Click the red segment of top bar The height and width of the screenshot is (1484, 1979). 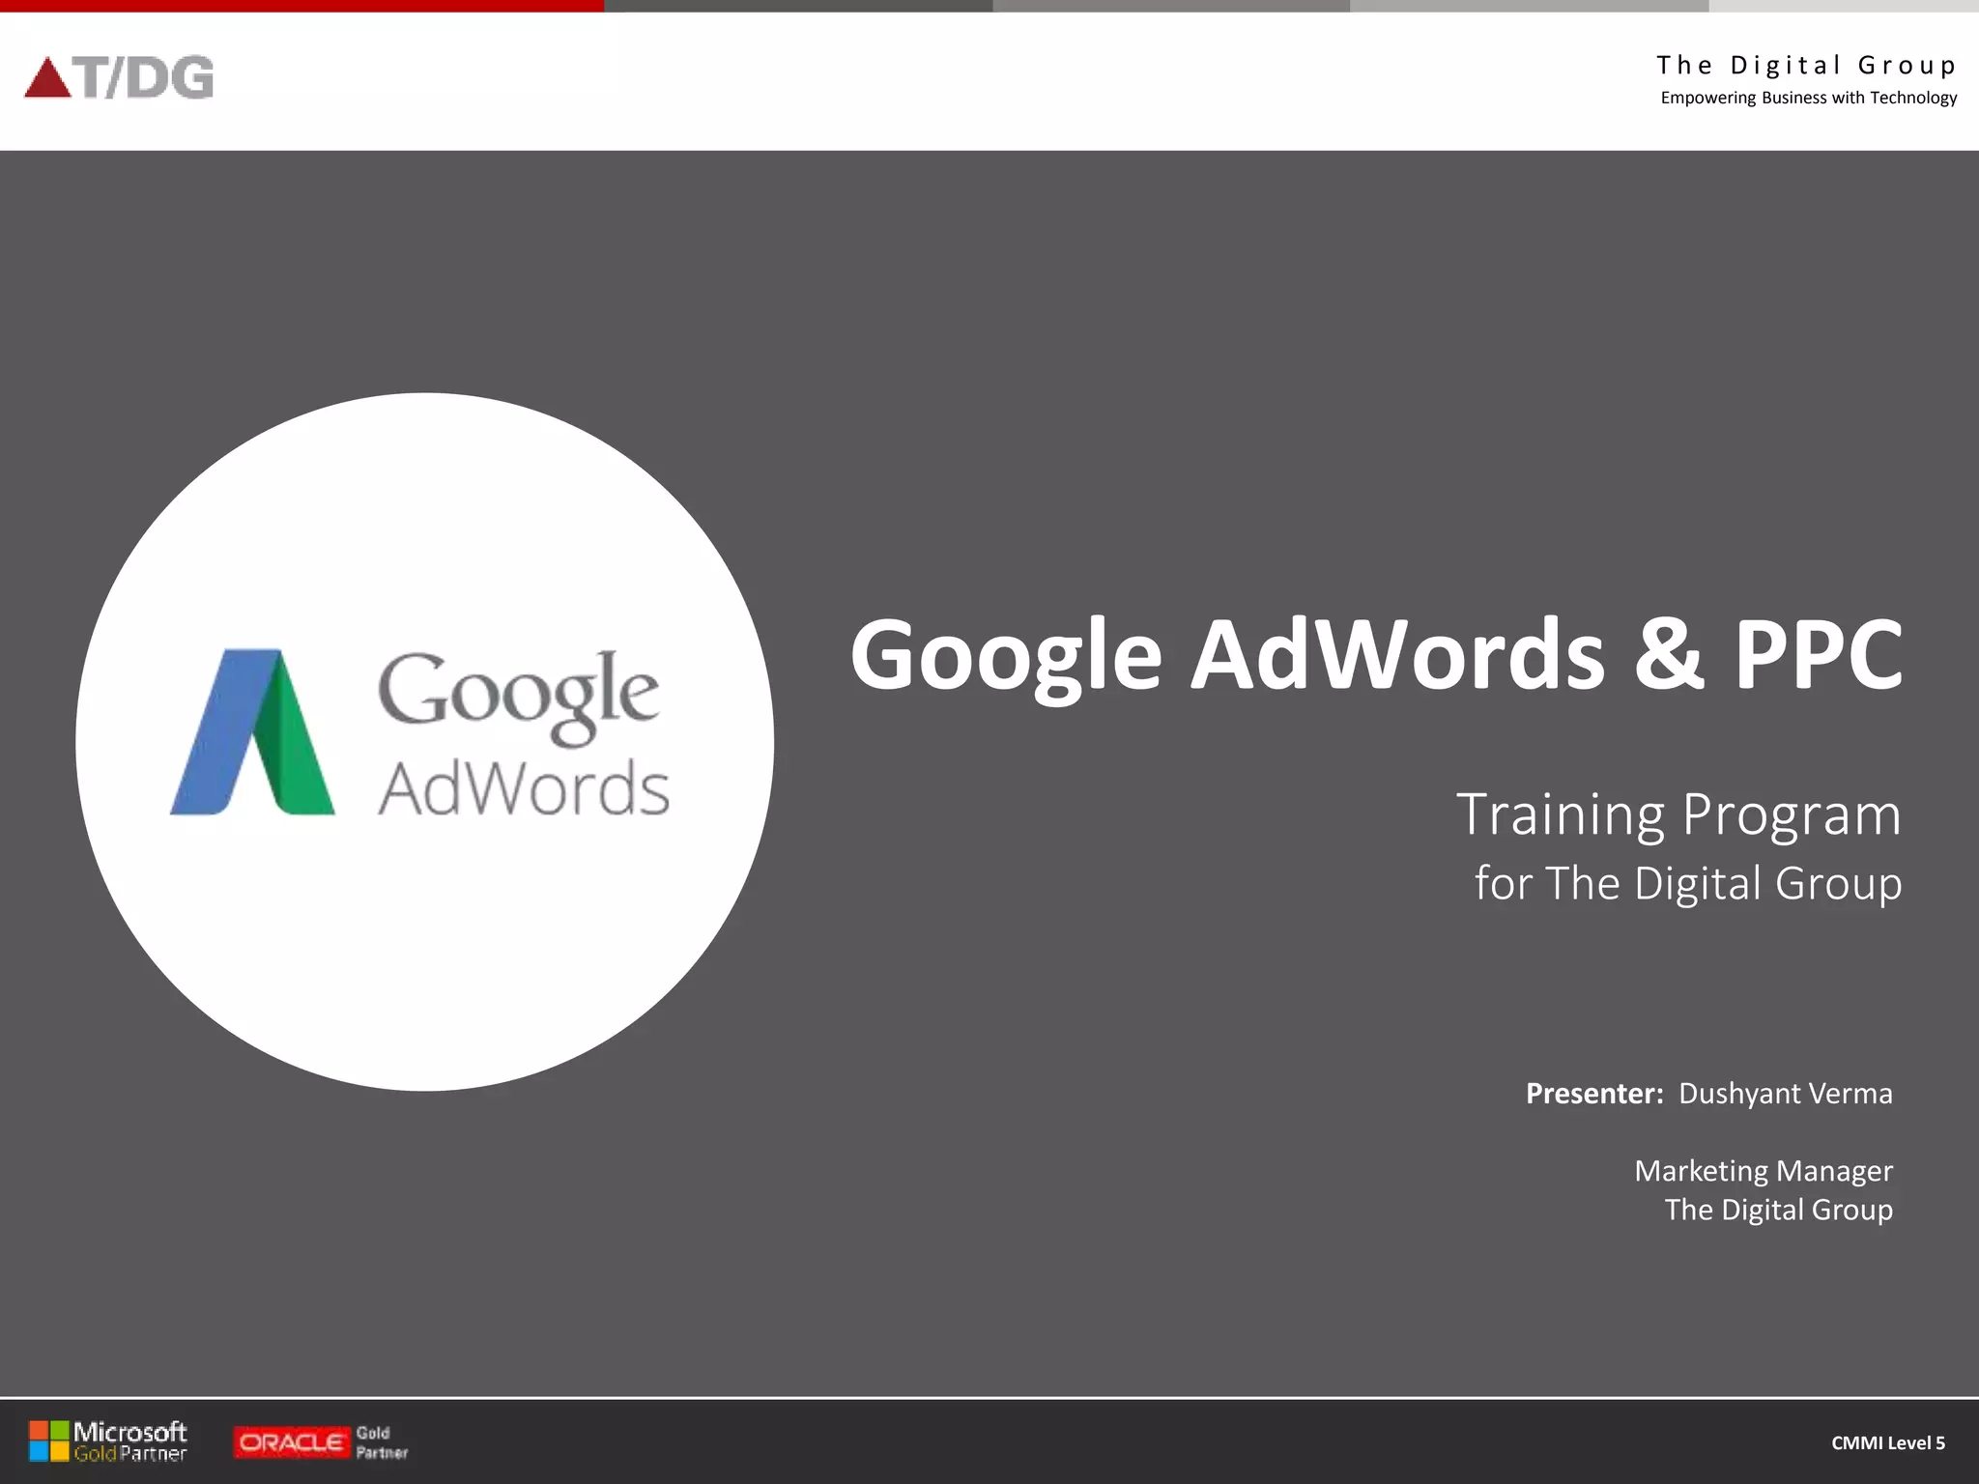coord(301,6)
